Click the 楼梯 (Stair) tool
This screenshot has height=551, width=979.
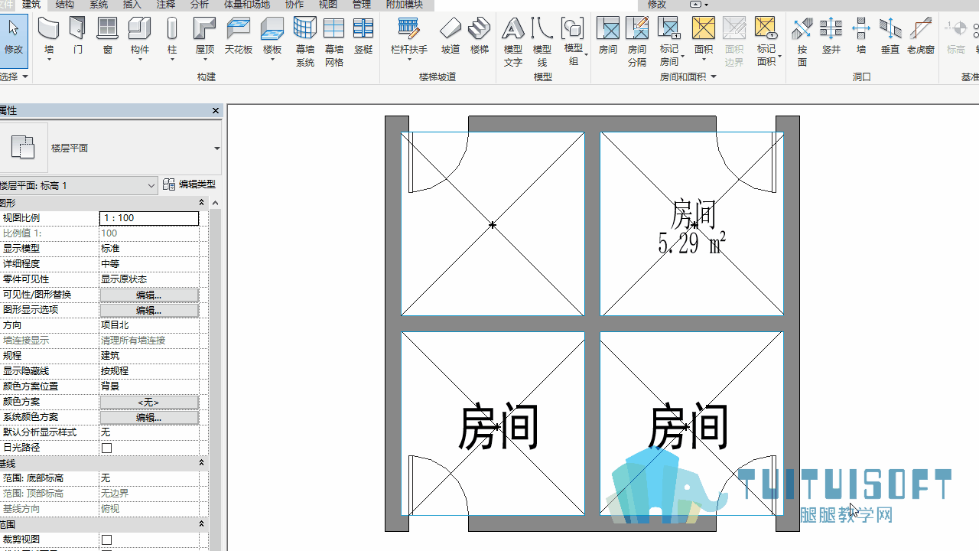480,37
